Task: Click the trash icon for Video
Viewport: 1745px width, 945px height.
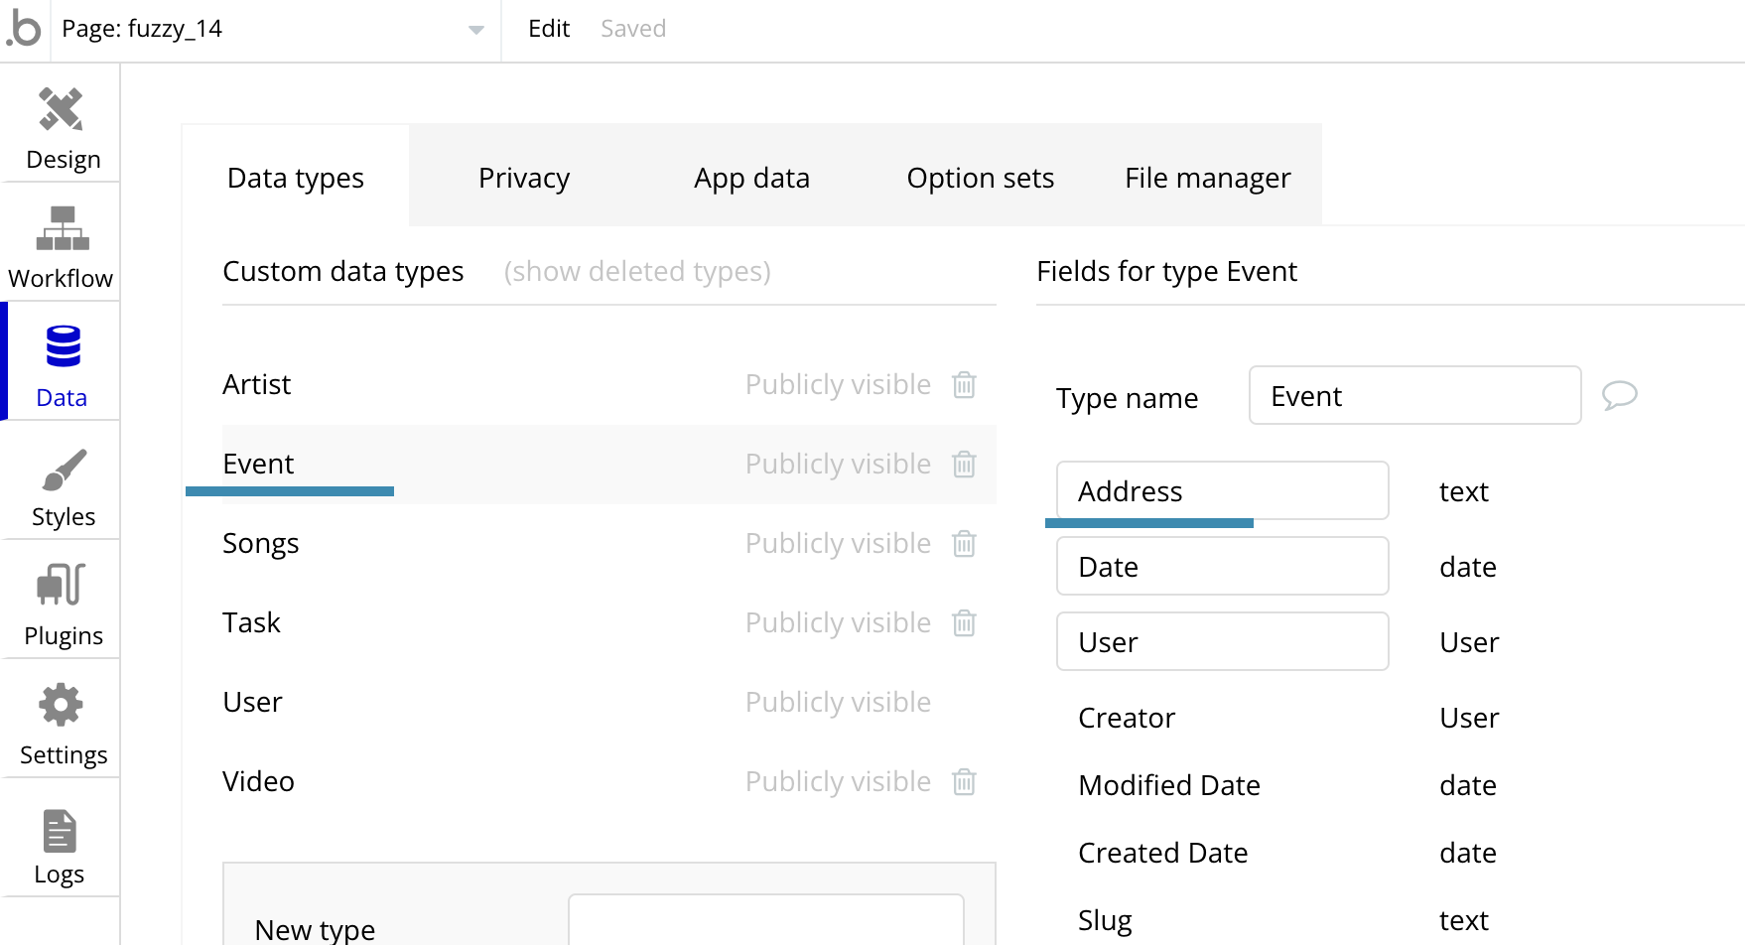Action: (x=964, y=781)
